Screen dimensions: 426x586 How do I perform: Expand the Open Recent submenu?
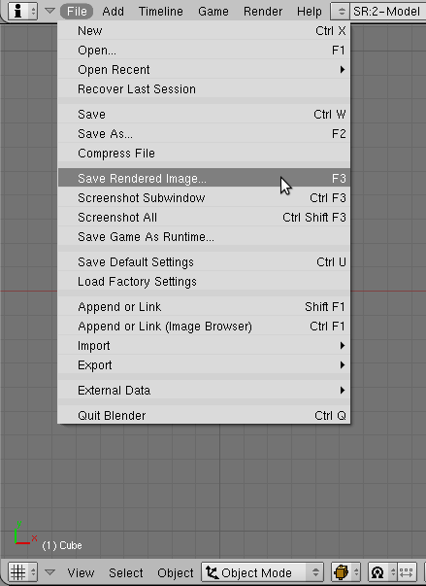[204, 70]
